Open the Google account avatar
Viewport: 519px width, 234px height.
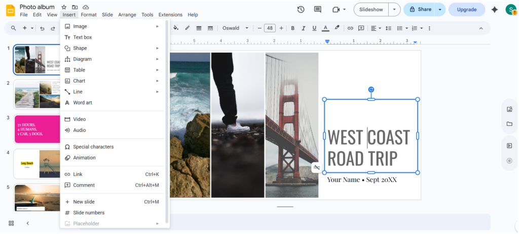tap(511, 10)
